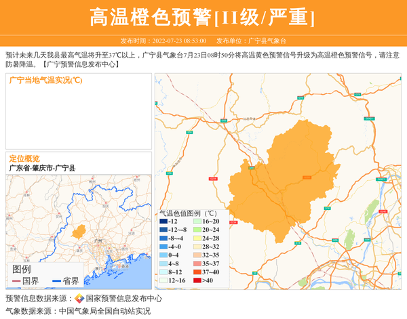Viewport: 407px width, 319px height.
Task: Click the small orange Guangning marker on overview map
Action: (79, 232)
